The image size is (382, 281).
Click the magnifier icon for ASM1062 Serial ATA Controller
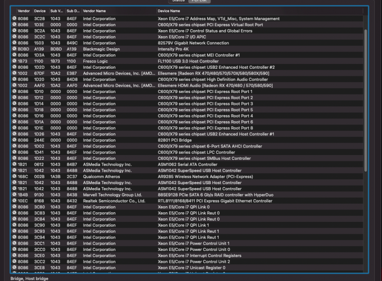click(14, 164)
